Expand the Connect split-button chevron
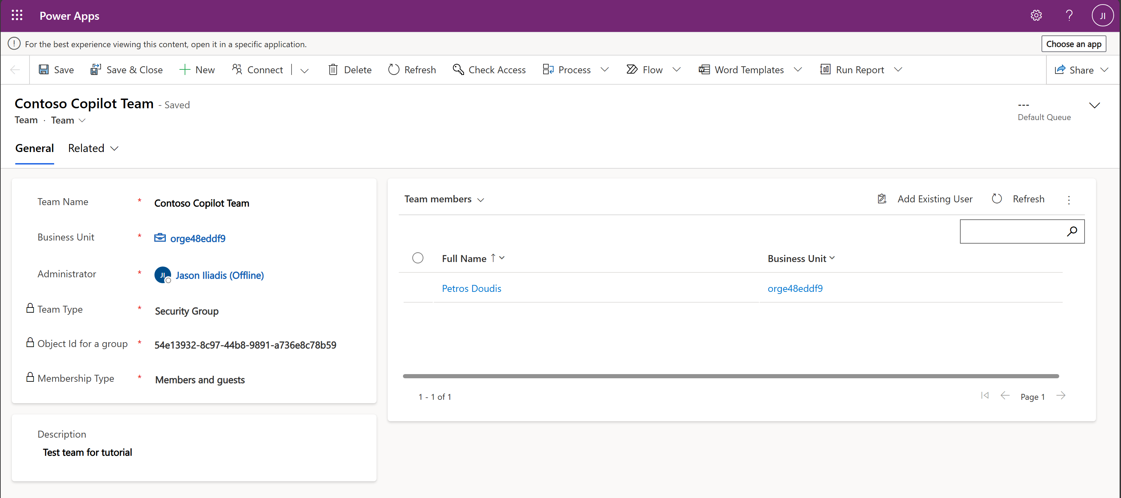 pos(305,70)
